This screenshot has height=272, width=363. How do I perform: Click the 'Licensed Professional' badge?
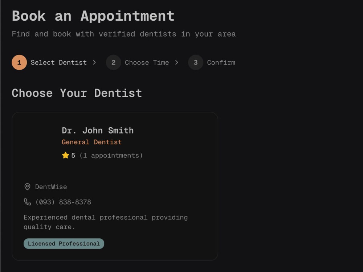[64, 244]
